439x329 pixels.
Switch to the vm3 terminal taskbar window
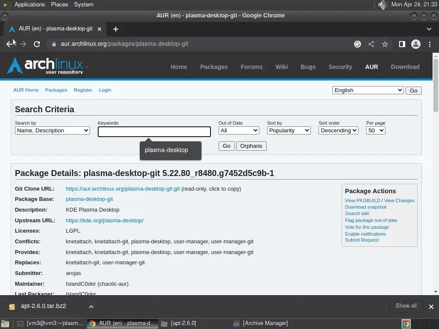[x=51, y=324]
